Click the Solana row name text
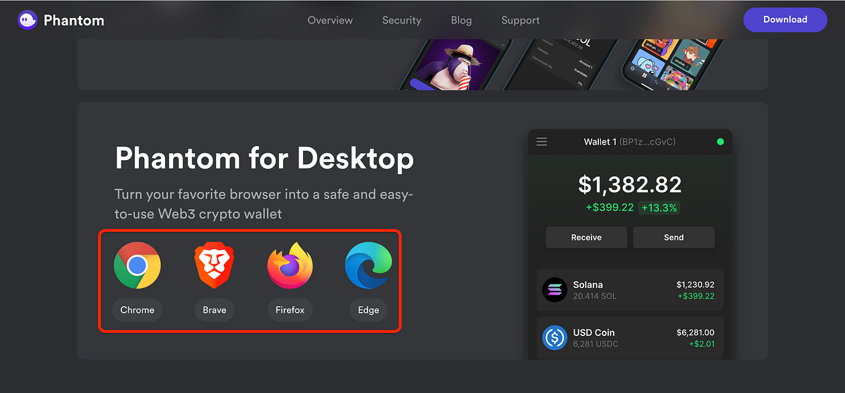The image size is (845, 393). tap(588, 285)
